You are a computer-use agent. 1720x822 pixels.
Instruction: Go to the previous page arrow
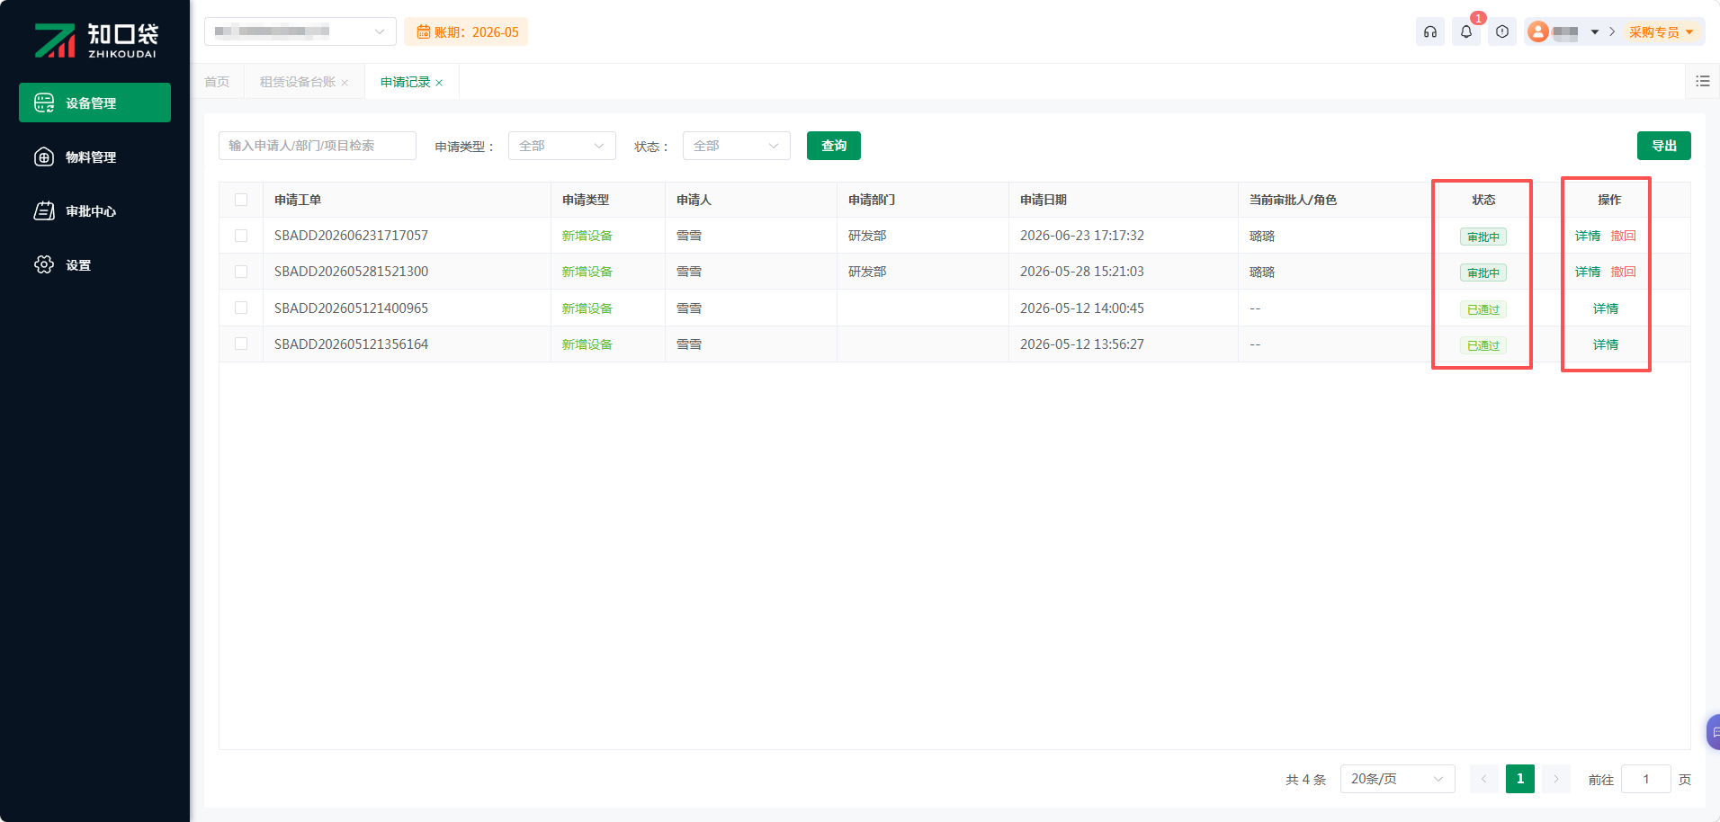[x=1484, y=779]
